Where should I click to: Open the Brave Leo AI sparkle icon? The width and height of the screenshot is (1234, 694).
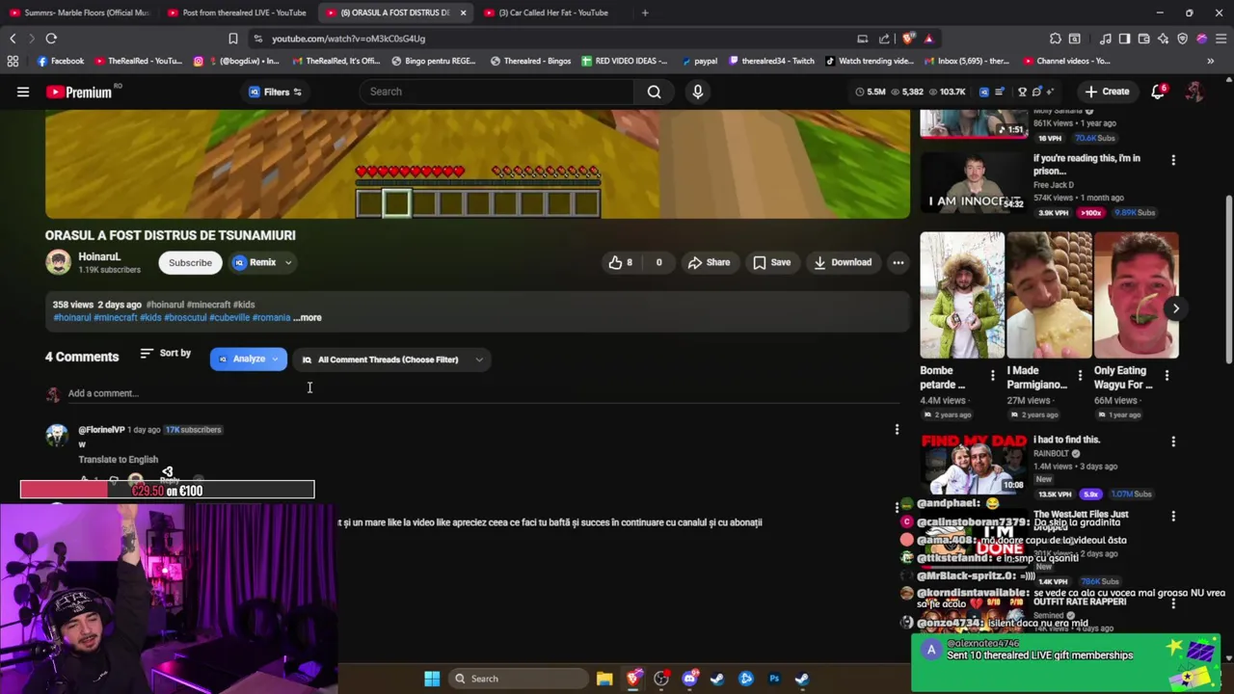point(1163,39)
